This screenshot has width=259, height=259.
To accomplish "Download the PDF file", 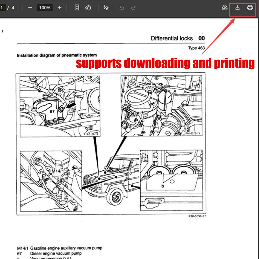I will point(237,8).
